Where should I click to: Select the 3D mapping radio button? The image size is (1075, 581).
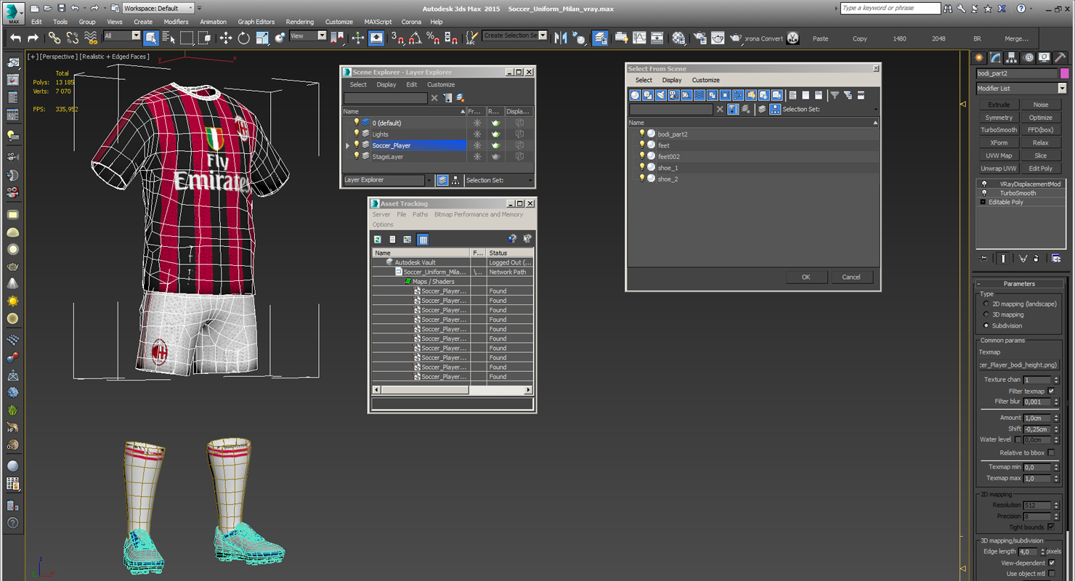(986, 314)
